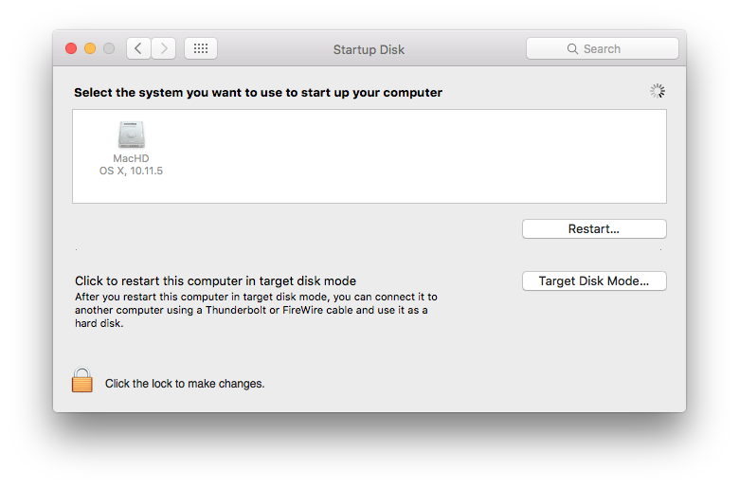Click the padlock icon to unlock changes
This screenshot has width=739, height=488.
pyautogui.click(x=82, y=381)
